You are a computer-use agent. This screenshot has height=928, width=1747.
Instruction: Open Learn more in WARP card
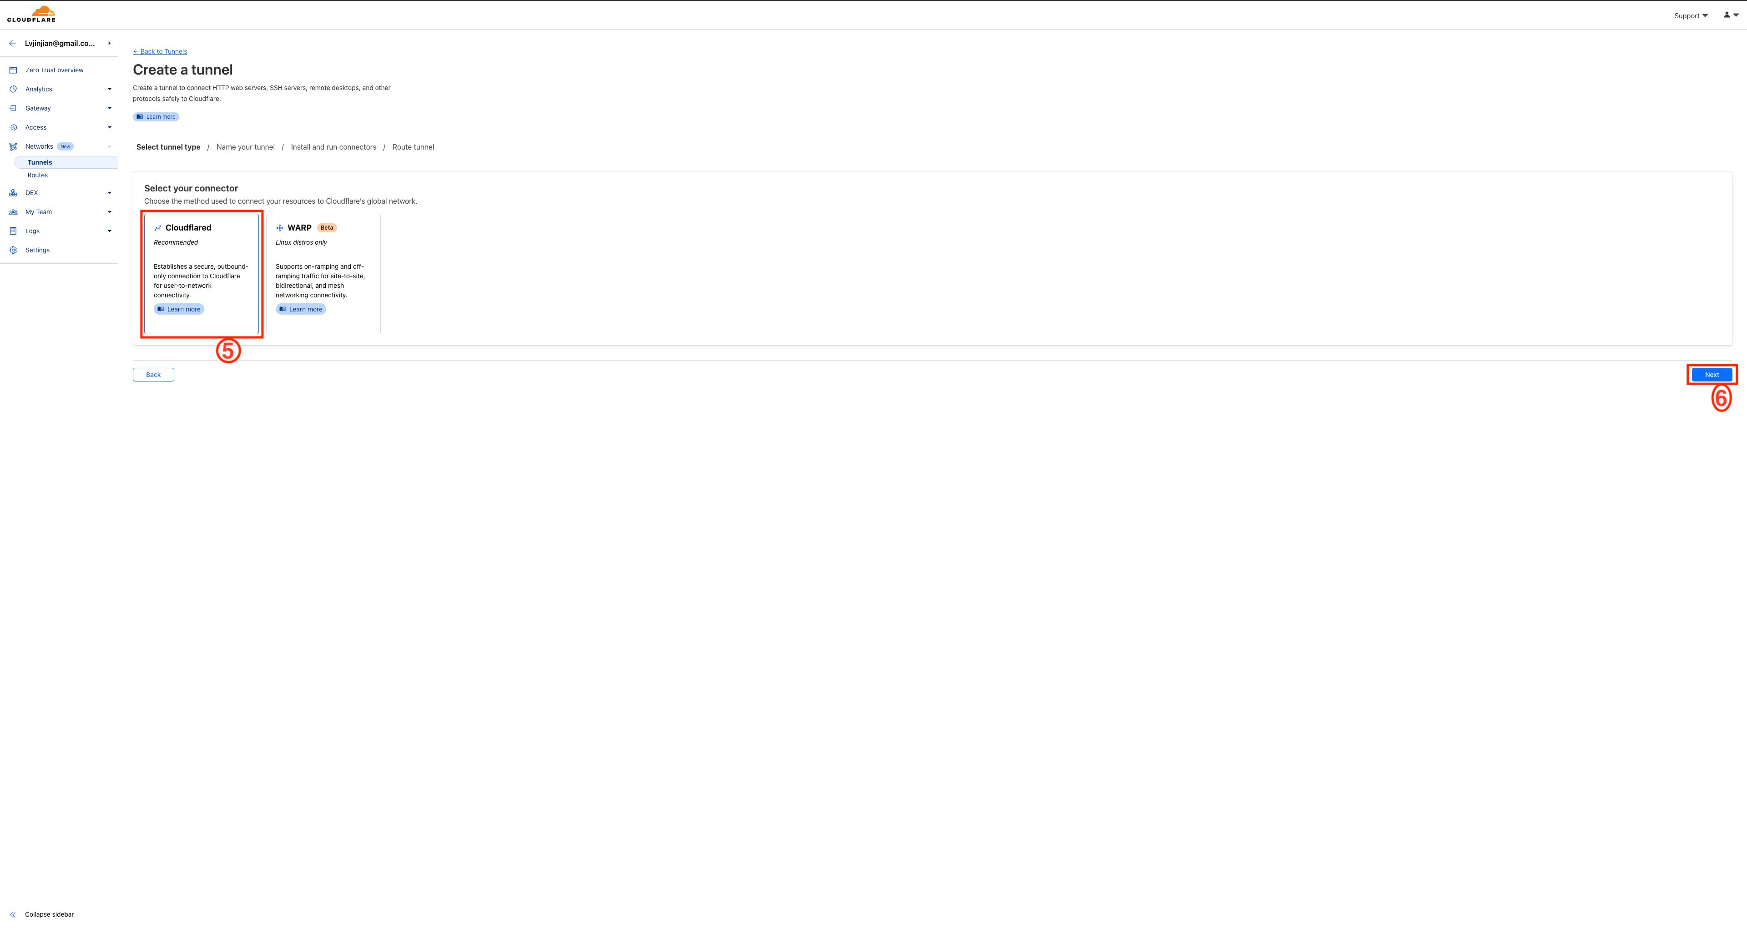(x=300, y=309)
